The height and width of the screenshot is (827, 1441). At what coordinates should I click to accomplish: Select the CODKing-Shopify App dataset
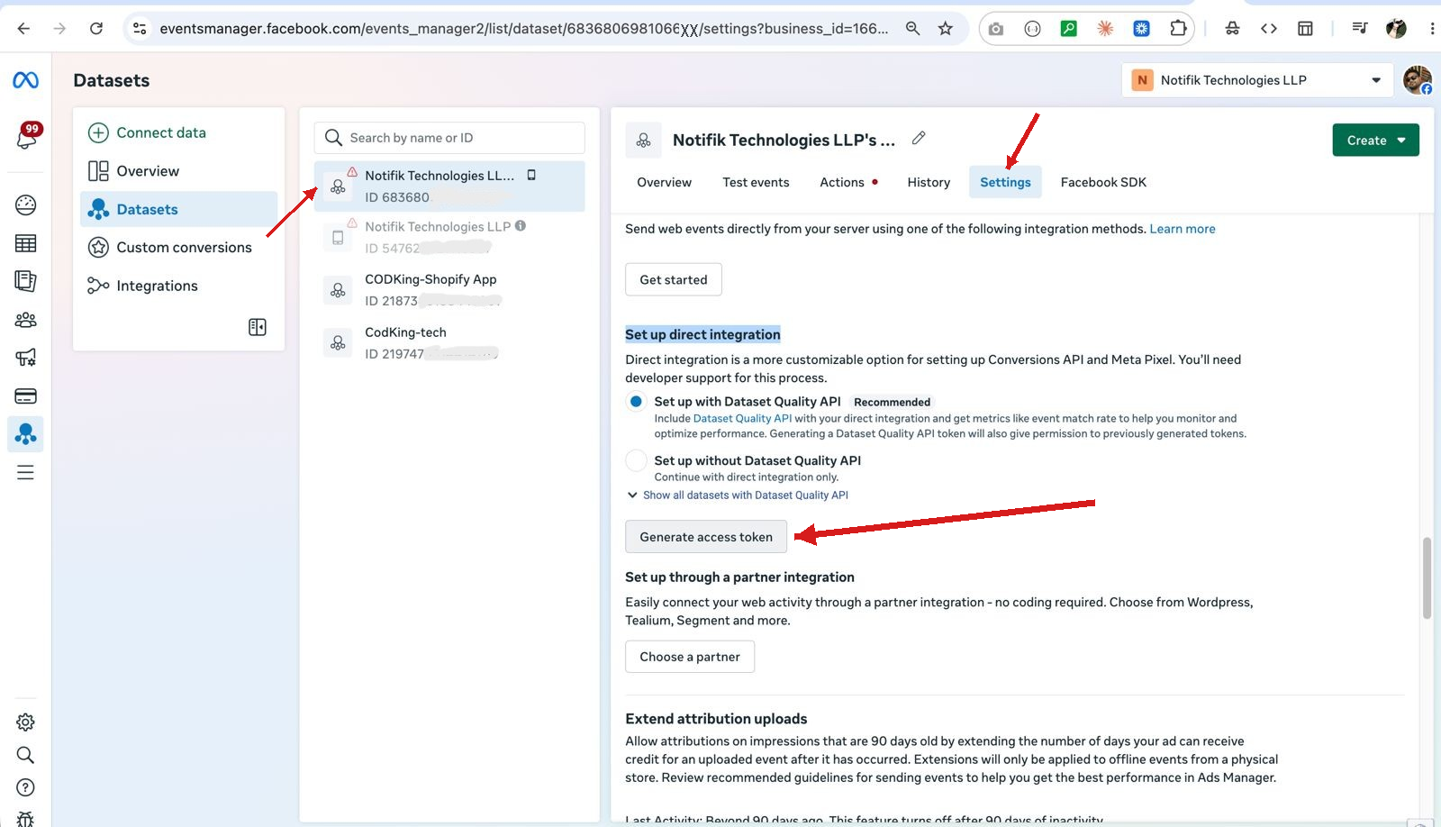pos(449,290)
